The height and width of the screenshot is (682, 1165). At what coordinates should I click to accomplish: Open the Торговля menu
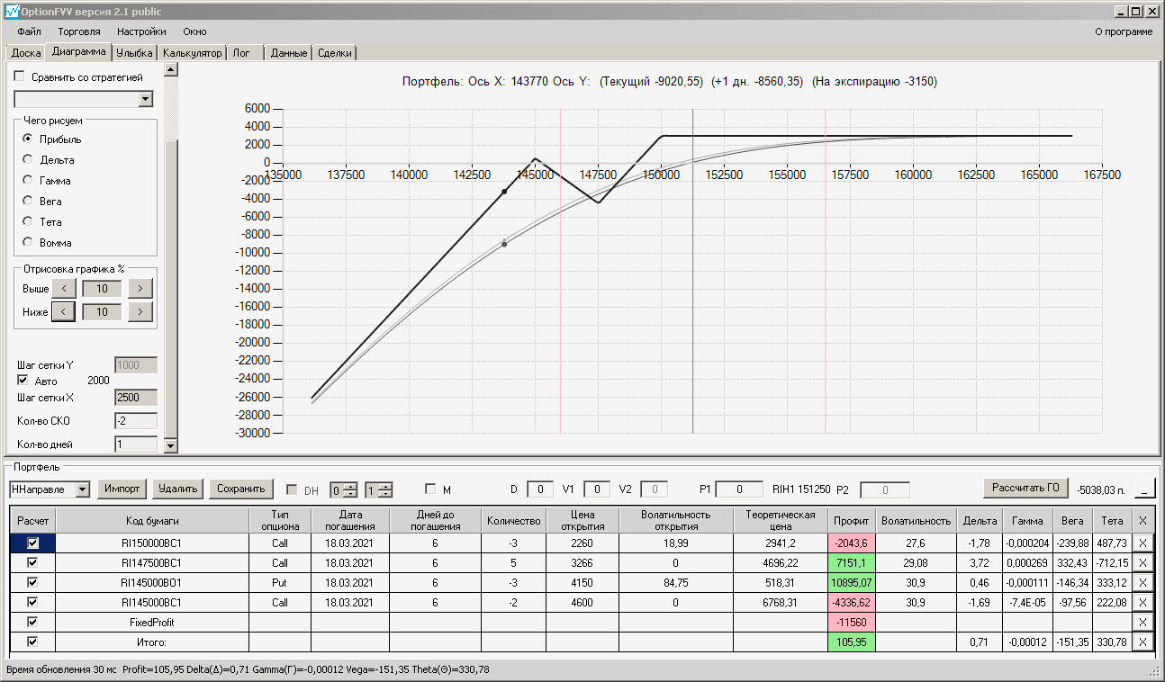pyautogui.click(x=79, y=31)
